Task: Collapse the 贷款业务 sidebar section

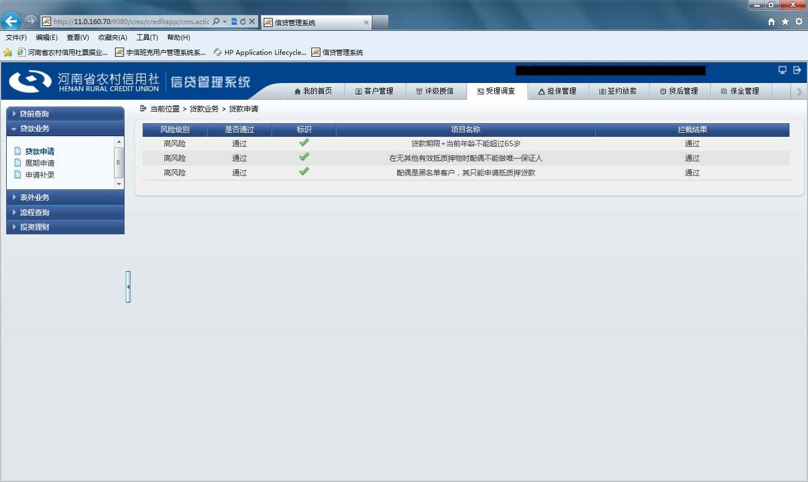Action: point(65,128)
